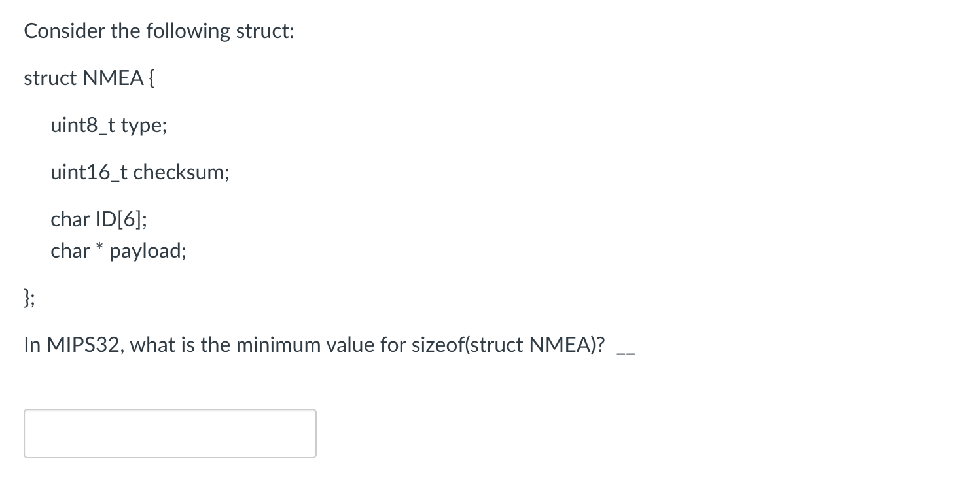The height and width of the screenshot is (480, 962).
Task: Click the asterisk in 'char * payload;'
Action: 99,249
